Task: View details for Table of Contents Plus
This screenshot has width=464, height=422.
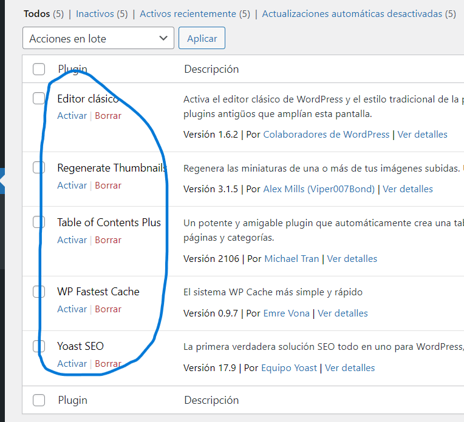Action: 352,259
